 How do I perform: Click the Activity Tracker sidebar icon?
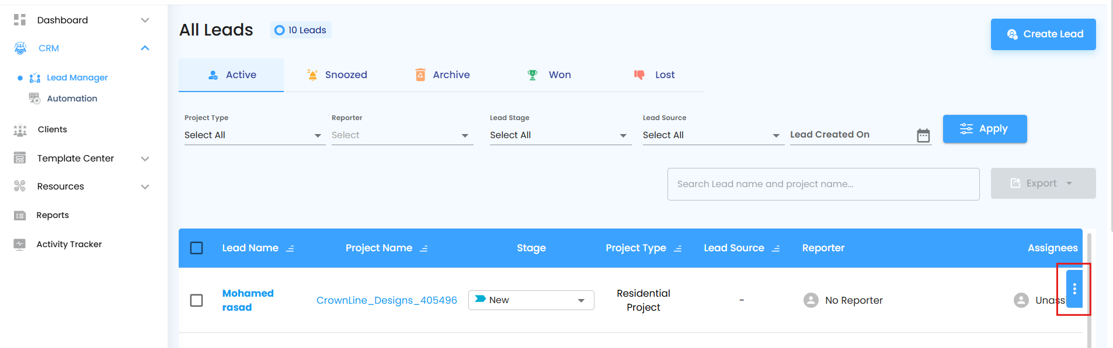(x=20, y=244)
